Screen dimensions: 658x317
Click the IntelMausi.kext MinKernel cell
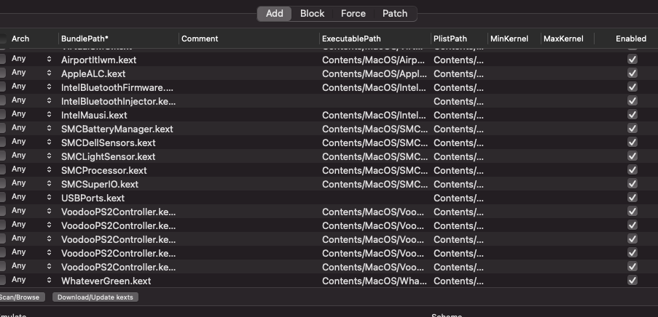(x=514, y=115)
